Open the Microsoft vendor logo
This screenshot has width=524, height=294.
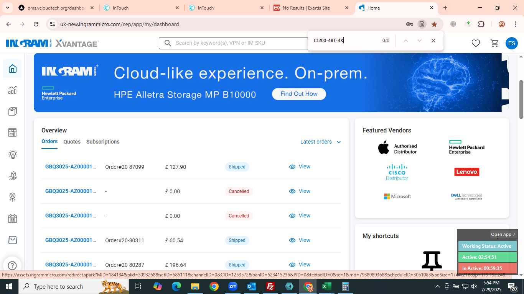tap(397, 196)
